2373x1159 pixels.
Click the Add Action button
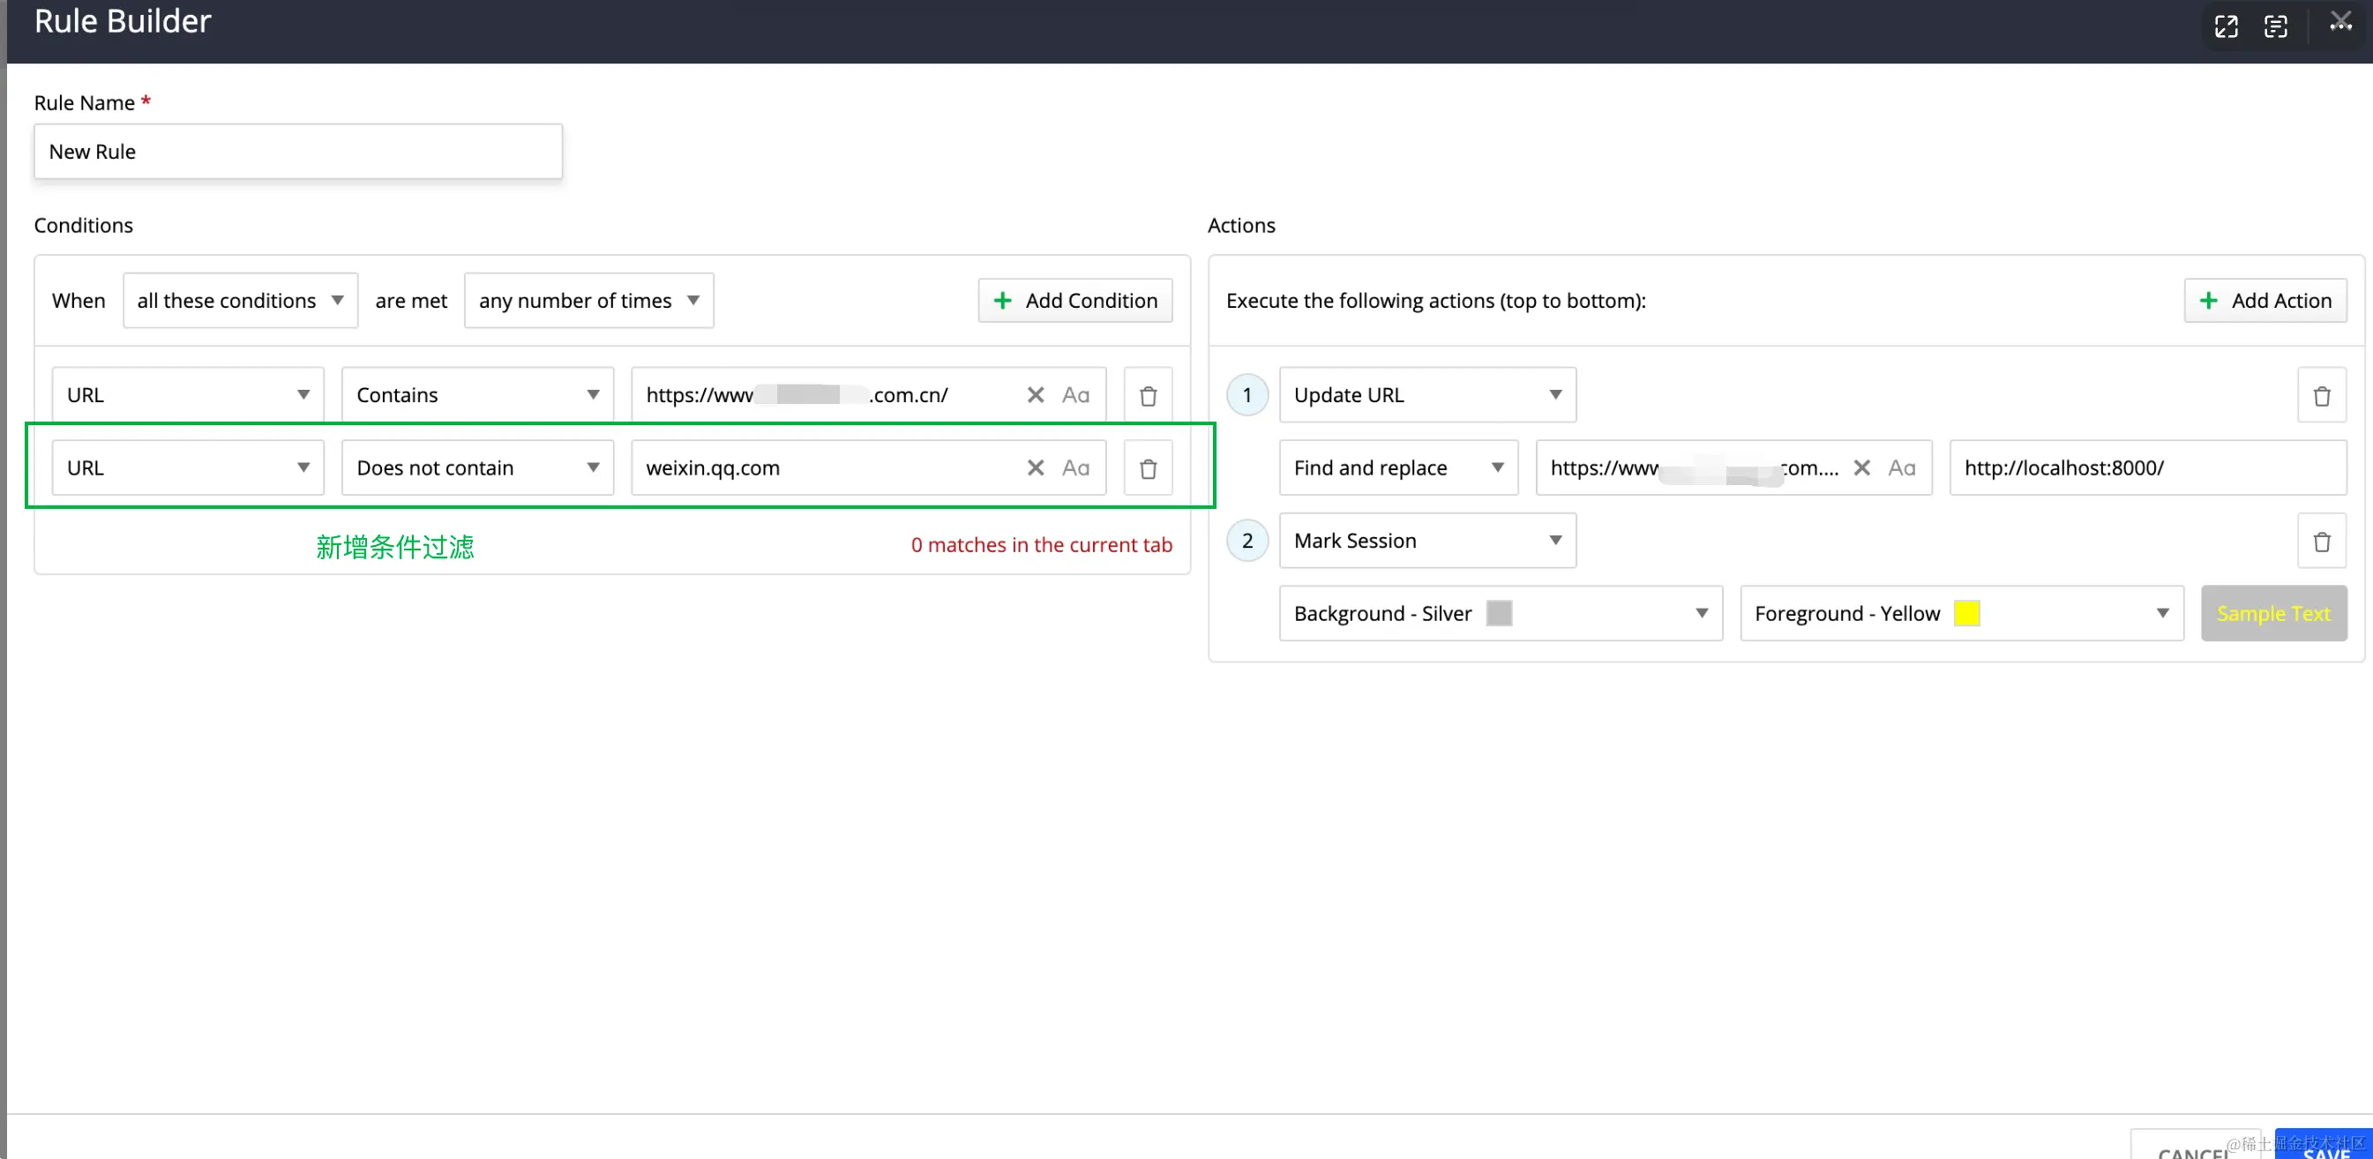point(2264,301)
